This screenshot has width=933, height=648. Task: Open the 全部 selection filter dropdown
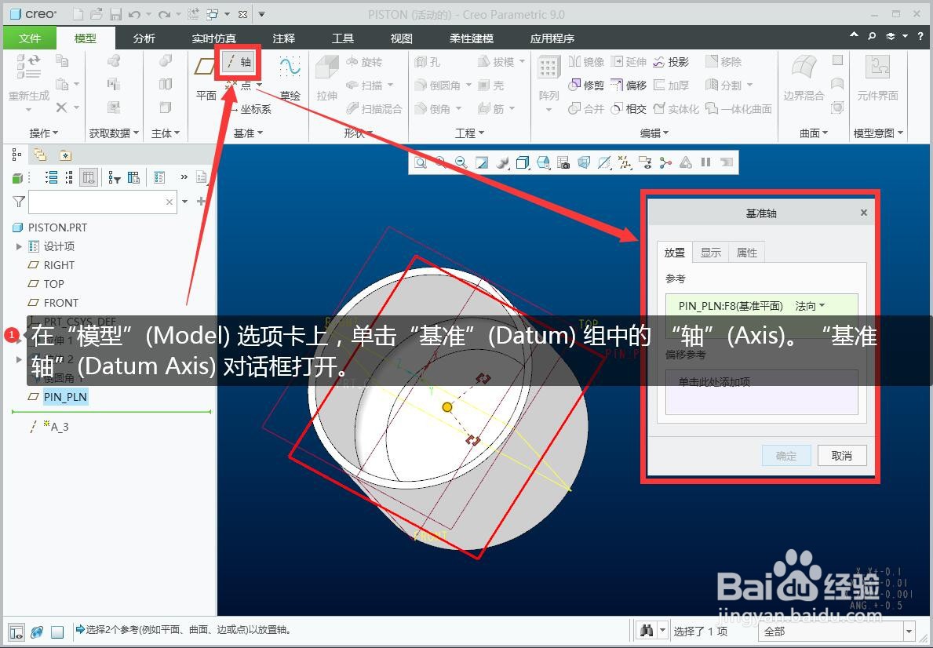click(x=909, y=632)
